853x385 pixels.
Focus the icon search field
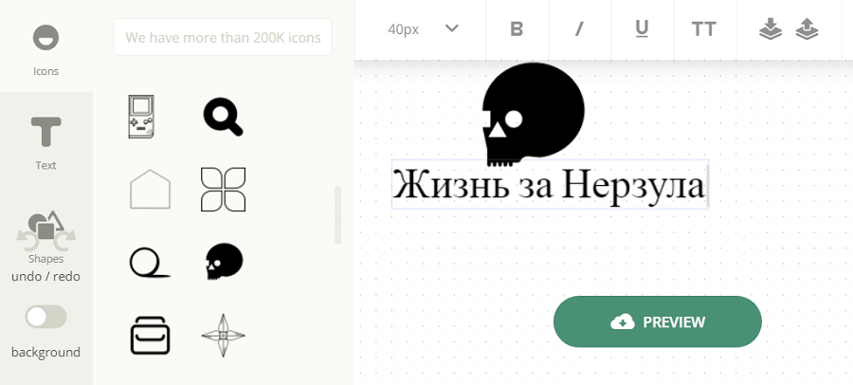pos(223,37)
